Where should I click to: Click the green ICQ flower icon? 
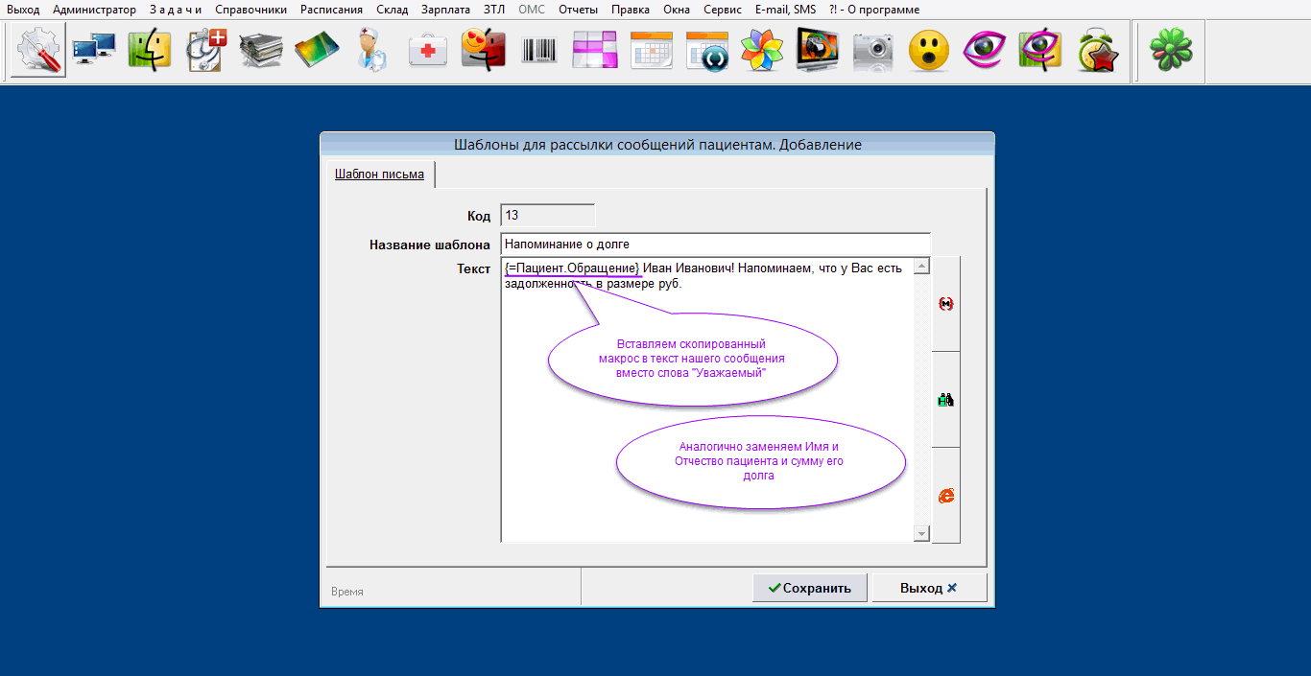(x=1172, y=50)
